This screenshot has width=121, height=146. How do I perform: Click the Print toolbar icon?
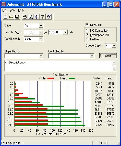(x=25, y=17)
